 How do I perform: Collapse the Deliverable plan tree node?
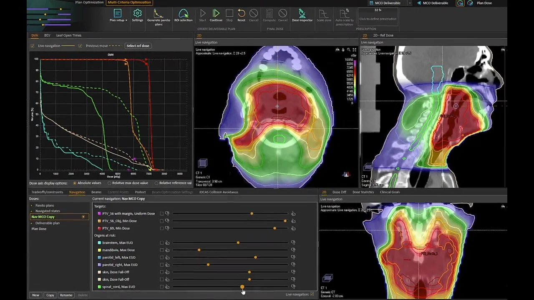pos(32,223)
